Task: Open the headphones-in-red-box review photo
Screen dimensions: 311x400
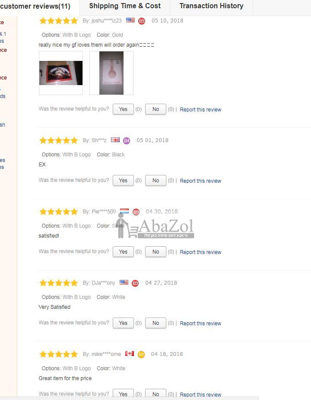Action: 61,73
